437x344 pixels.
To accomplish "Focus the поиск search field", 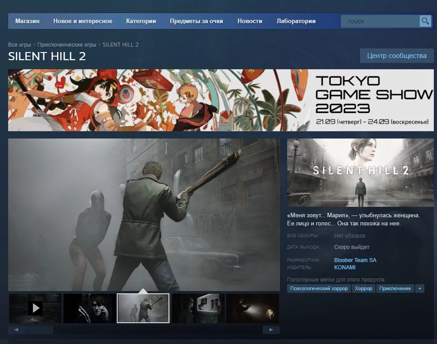I will (380, 21).
